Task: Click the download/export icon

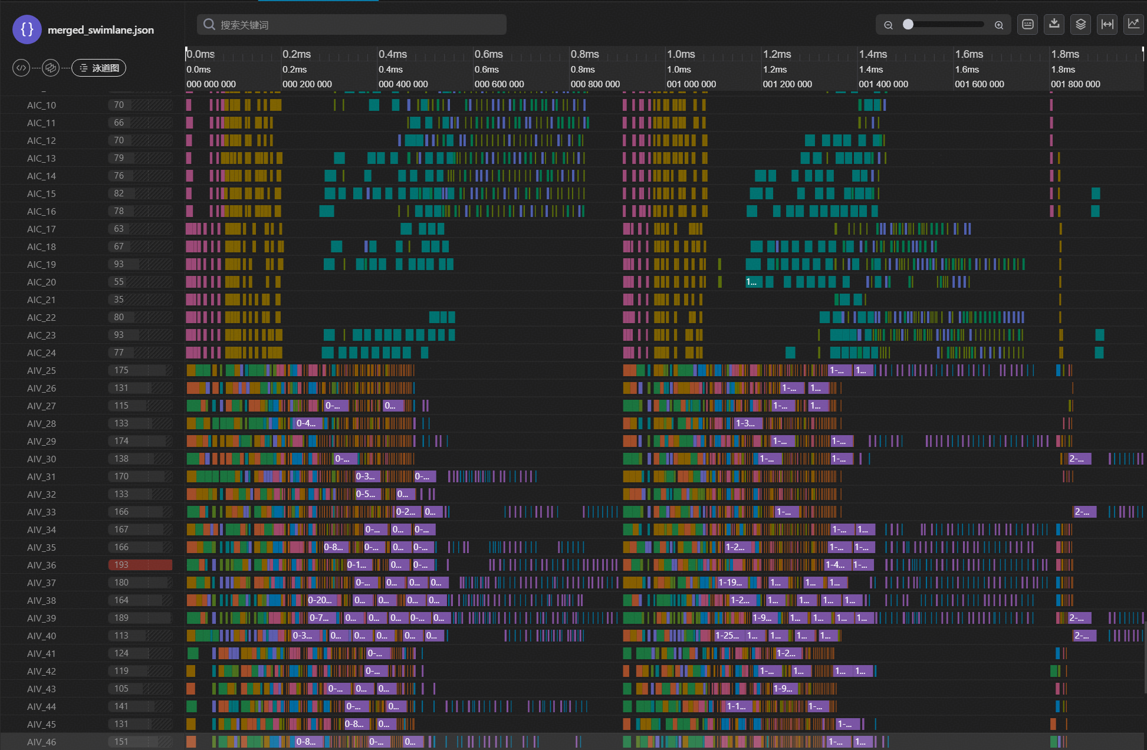Action: click(1054, 25)
